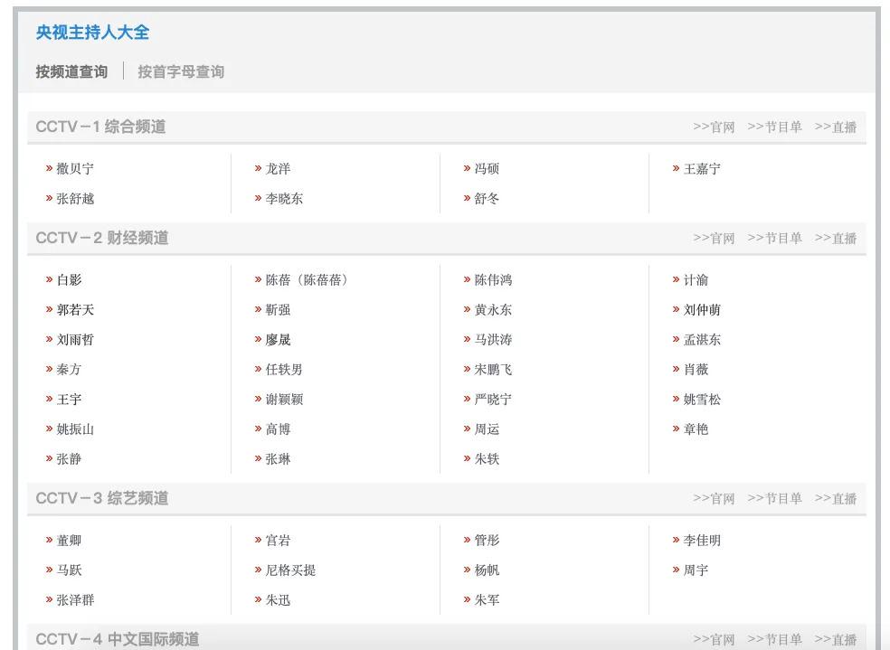Select host 刘仲萌
This screenshot has width=890, height=650.
(702, 310)
